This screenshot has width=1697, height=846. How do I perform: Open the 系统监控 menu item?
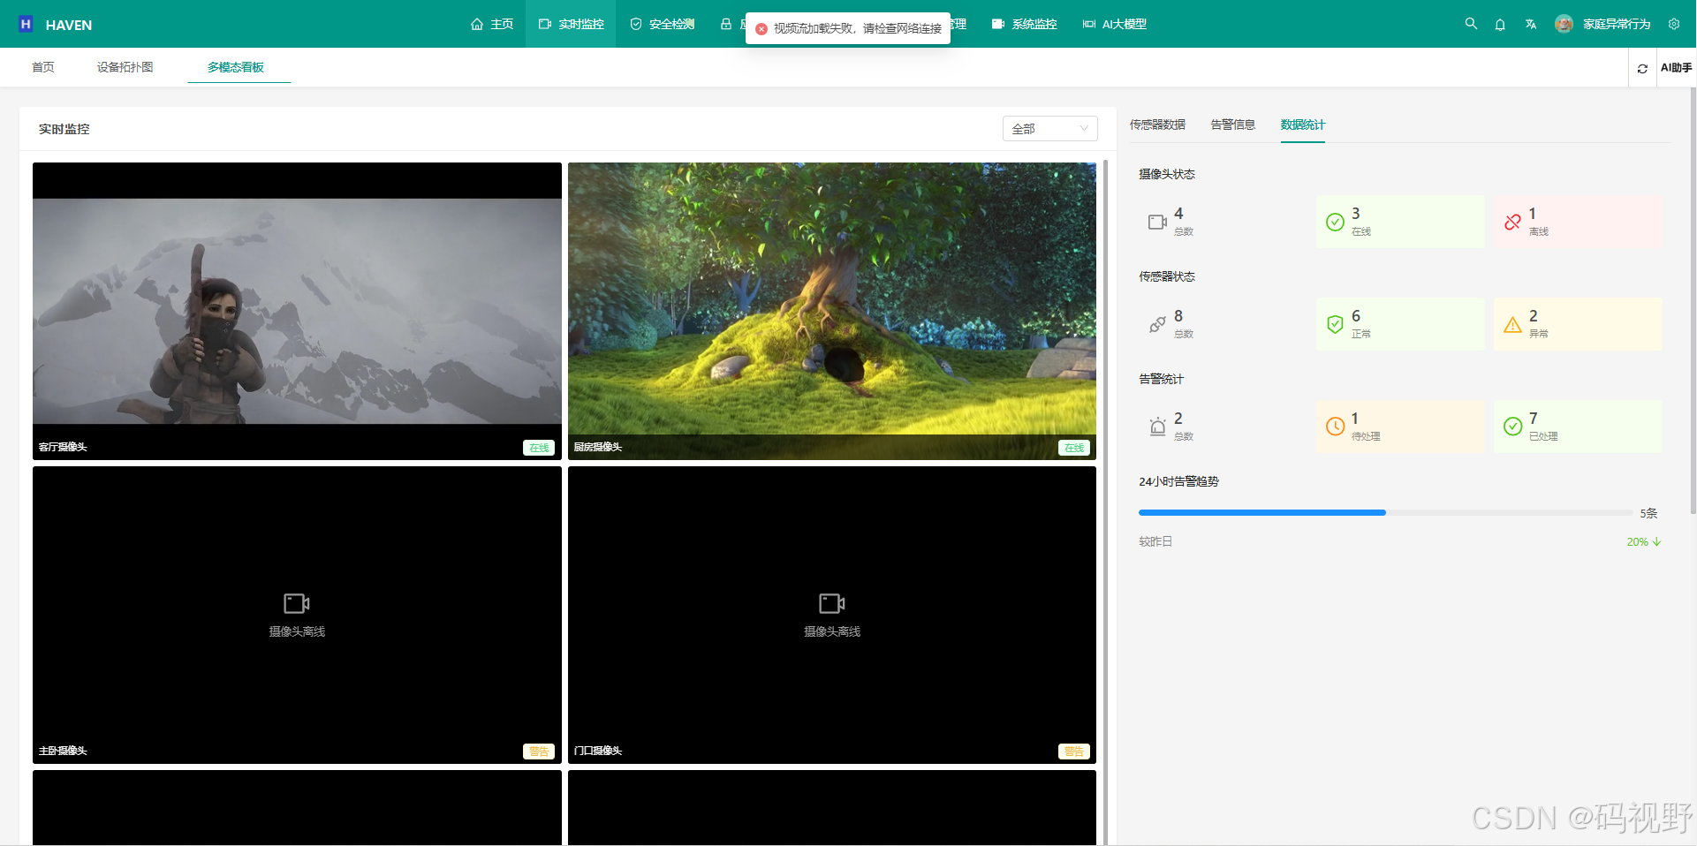(1024, 24)
